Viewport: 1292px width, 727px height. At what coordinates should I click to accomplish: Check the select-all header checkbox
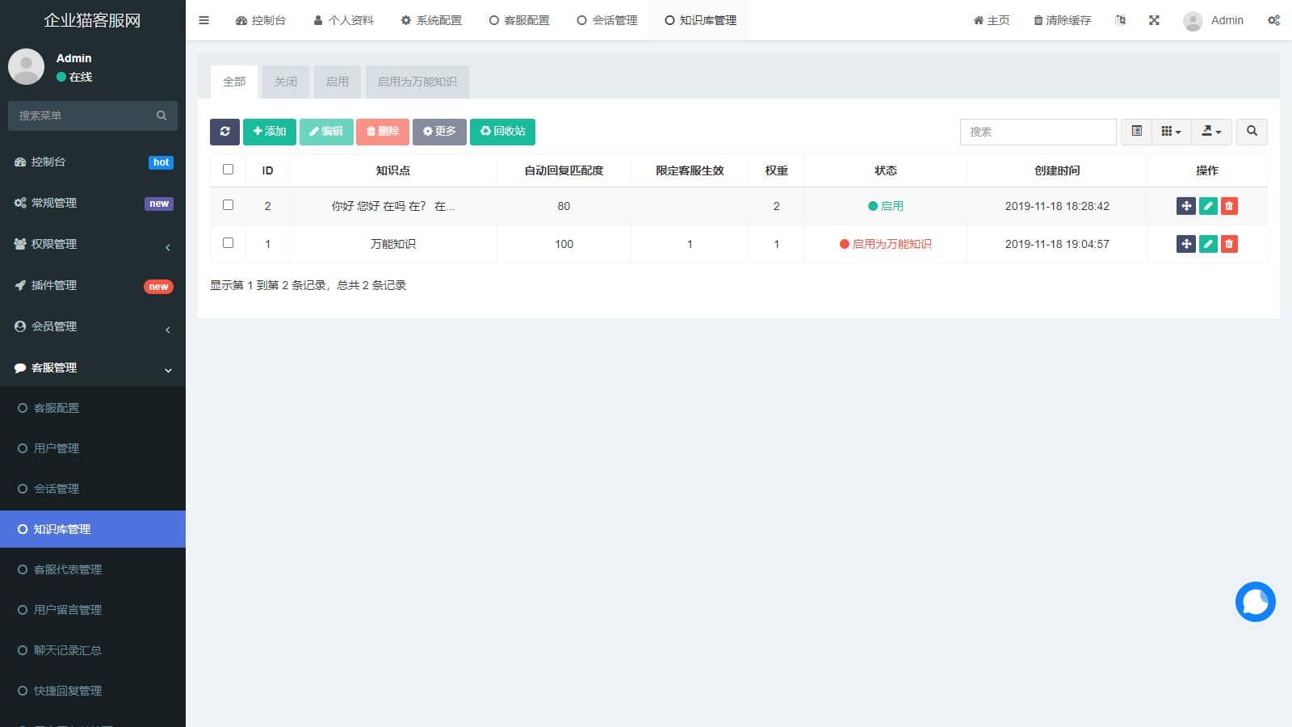pos(228,170)
